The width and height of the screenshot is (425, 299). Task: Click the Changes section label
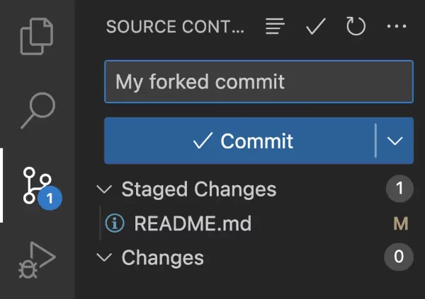(162, 258)
